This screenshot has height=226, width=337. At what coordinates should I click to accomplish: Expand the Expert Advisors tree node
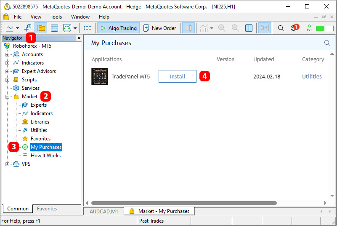(7, 71)
